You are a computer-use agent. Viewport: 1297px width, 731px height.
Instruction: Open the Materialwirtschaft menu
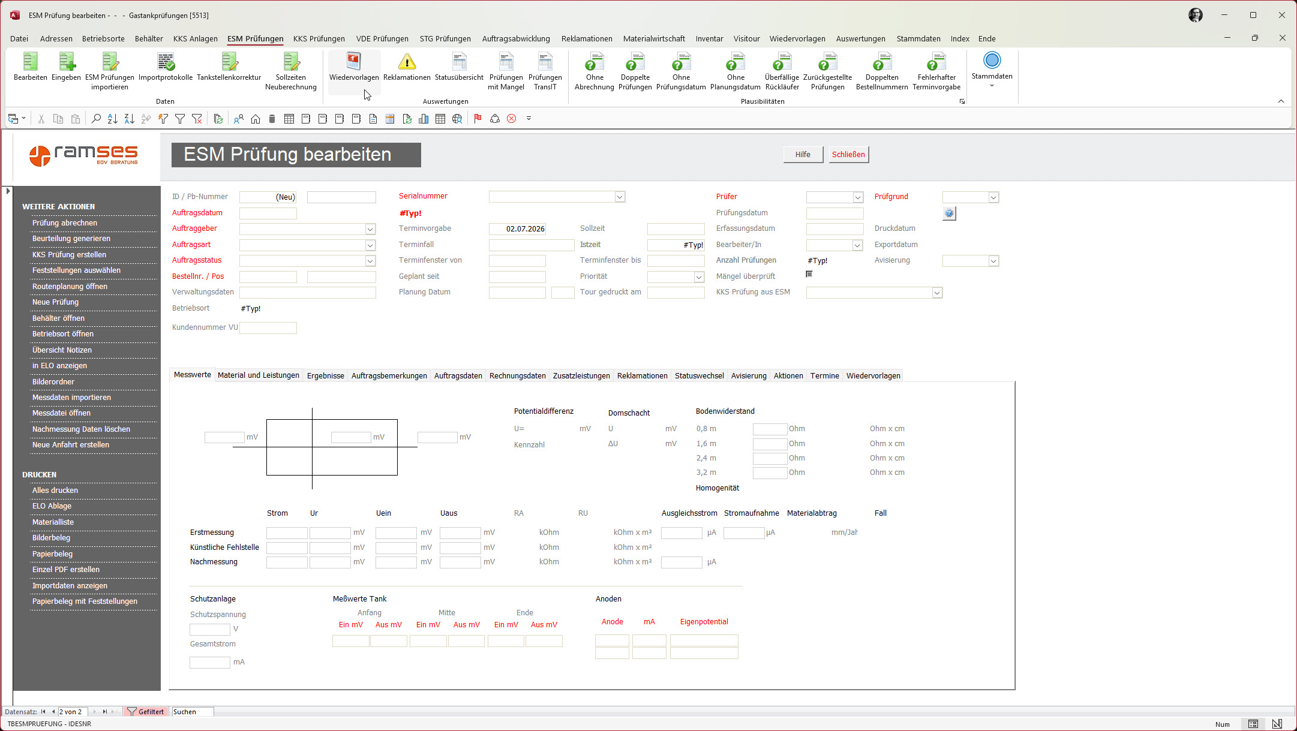tap(654, 38)
